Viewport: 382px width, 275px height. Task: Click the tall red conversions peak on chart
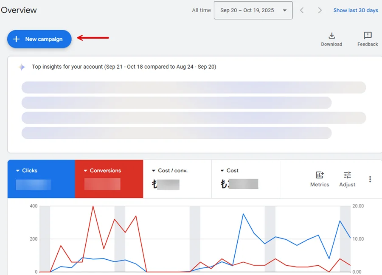pyautogui.click(x=93, y=207)
